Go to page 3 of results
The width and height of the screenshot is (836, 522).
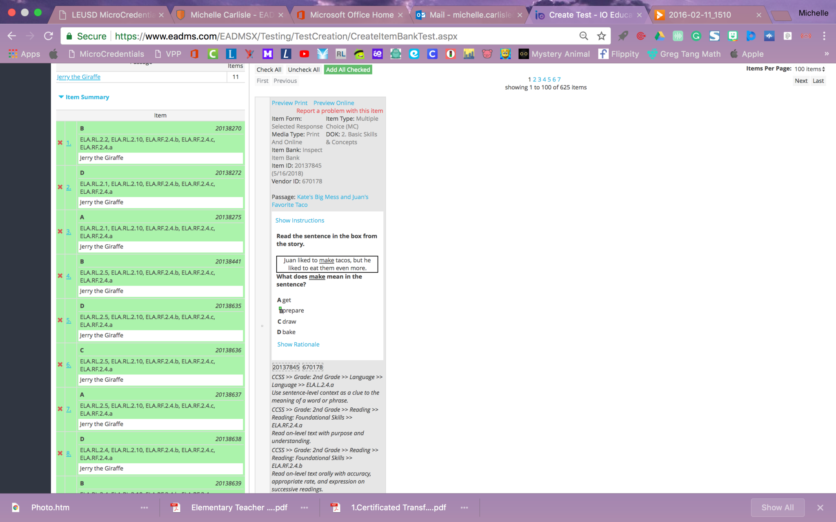(539, 80)
